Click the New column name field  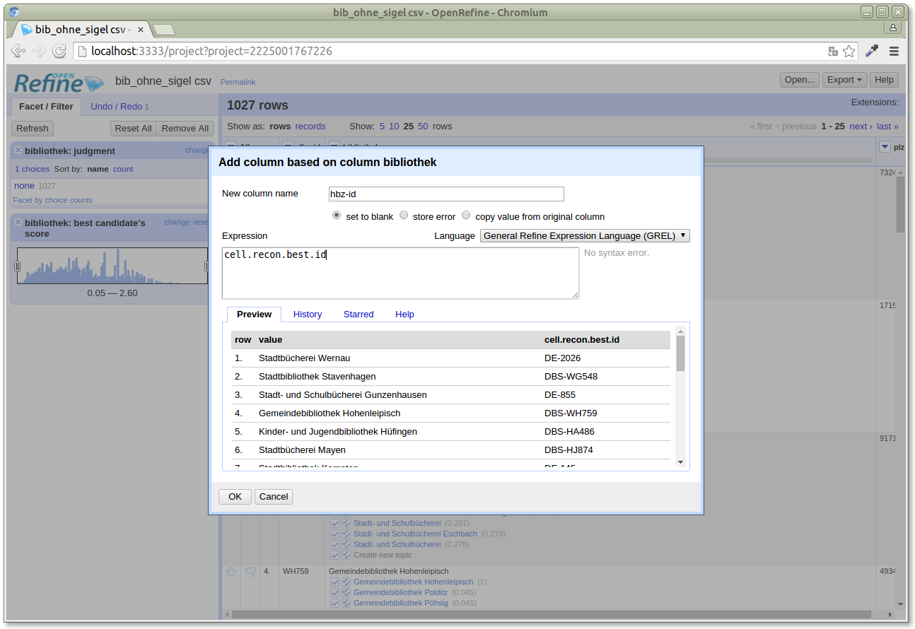[446, 194]
